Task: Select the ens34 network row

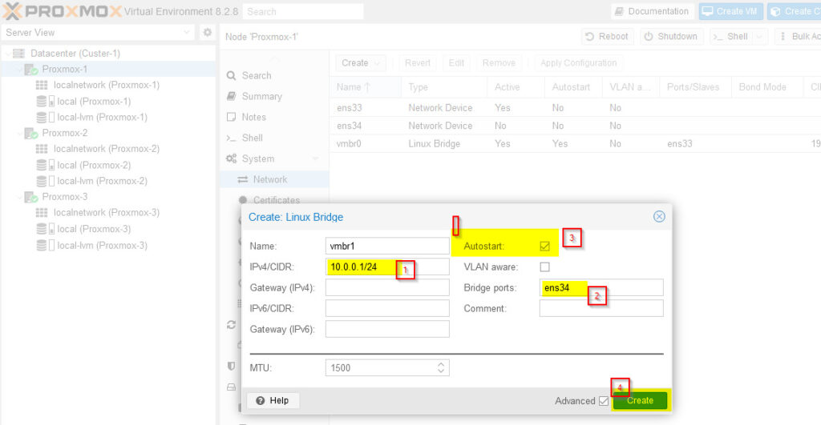Action: tap(575, 126)
